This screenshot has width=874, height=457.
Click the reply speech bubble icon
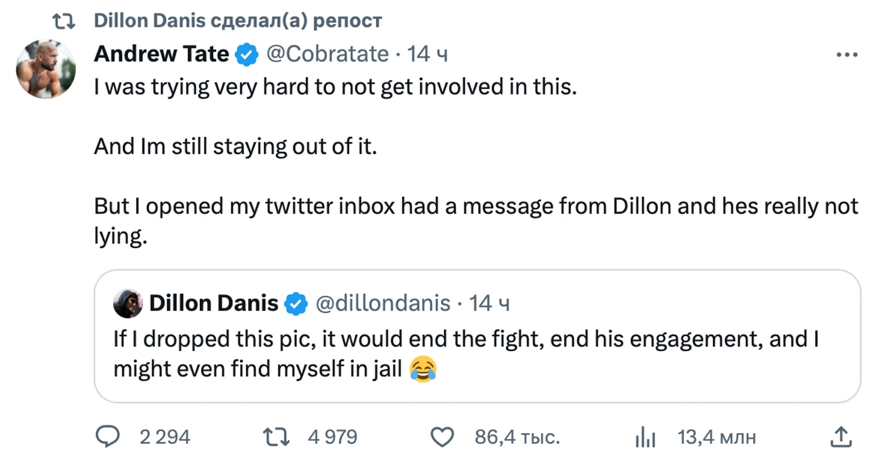108,437
